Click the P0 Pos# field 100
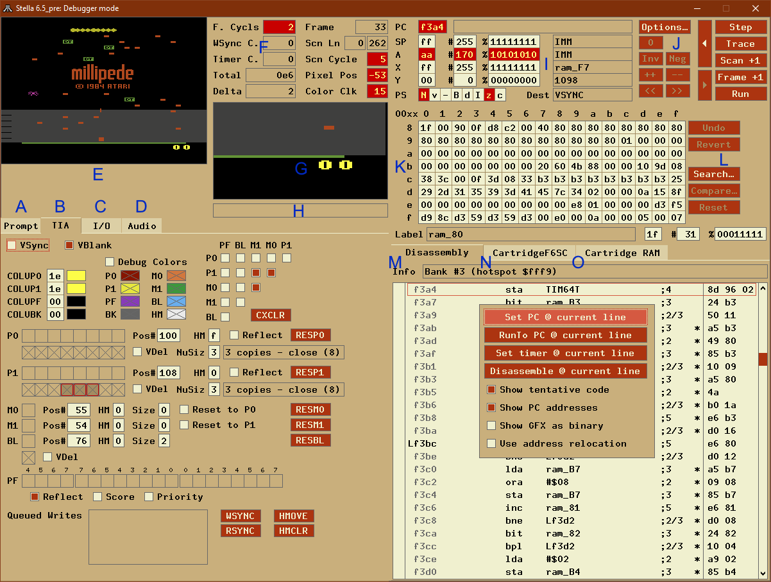This screenshot has height=582, width=771. tap(168, 336)
